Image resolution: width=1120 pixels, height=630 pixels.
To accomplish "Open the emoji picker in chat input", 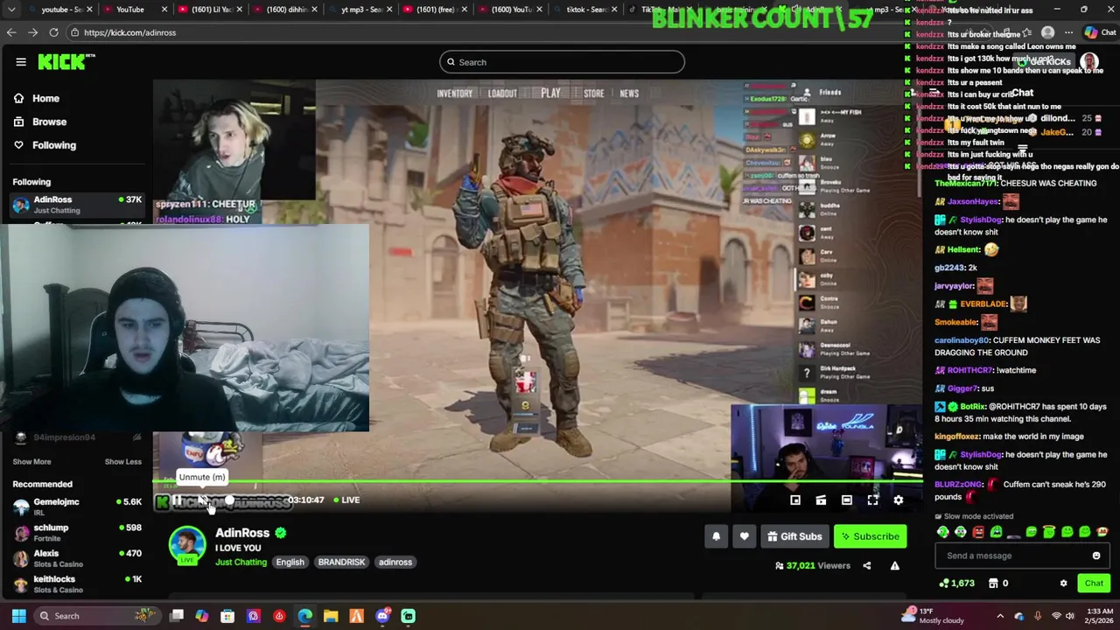I will point(1096,556).
